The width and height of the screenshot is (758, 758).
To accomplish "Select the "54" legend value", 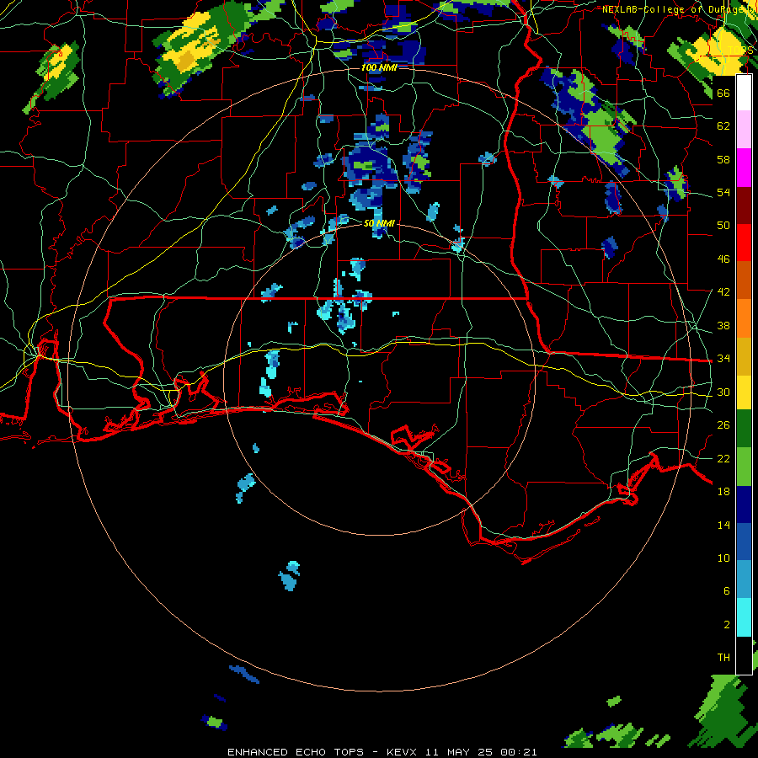I will [x=723, y=192].
